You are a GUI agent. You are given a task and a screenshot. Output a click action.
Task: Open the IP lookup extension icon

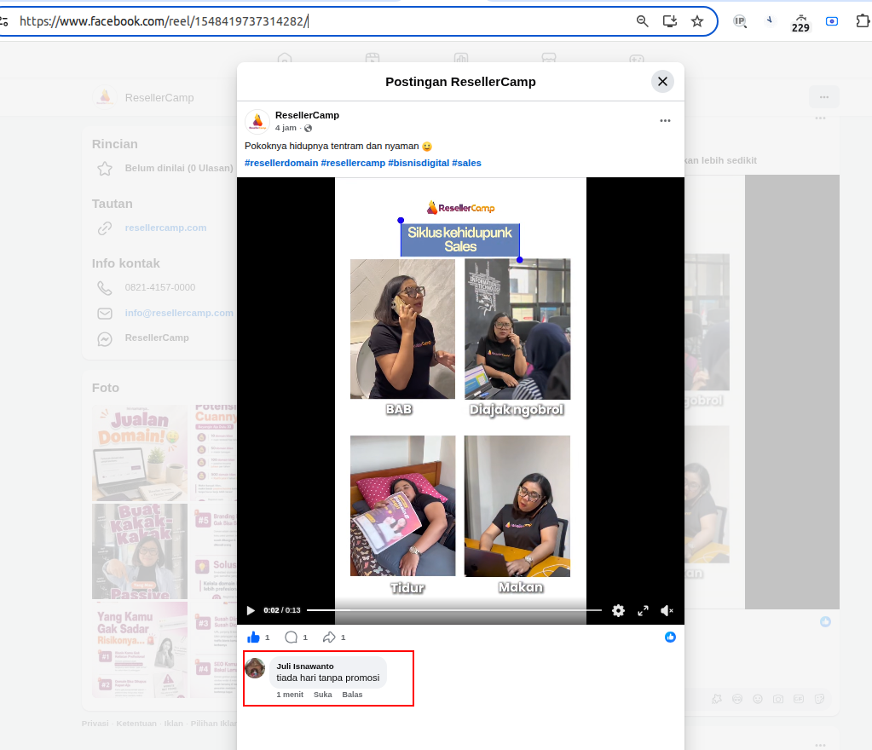[740, 21]
